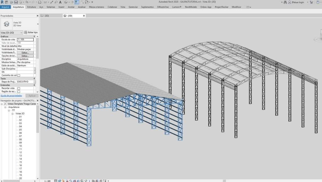
Task: Collapse the Gráficos properties section
Action: [34, 37]
